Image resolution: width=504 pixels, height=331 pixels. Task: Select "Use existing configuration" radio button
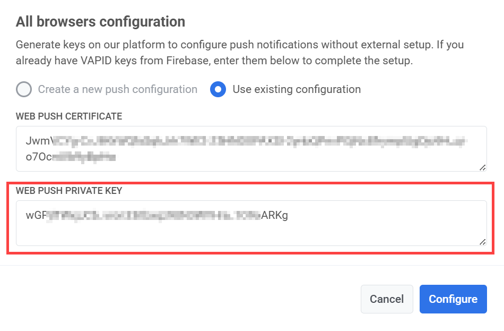[x=218, y=89]
